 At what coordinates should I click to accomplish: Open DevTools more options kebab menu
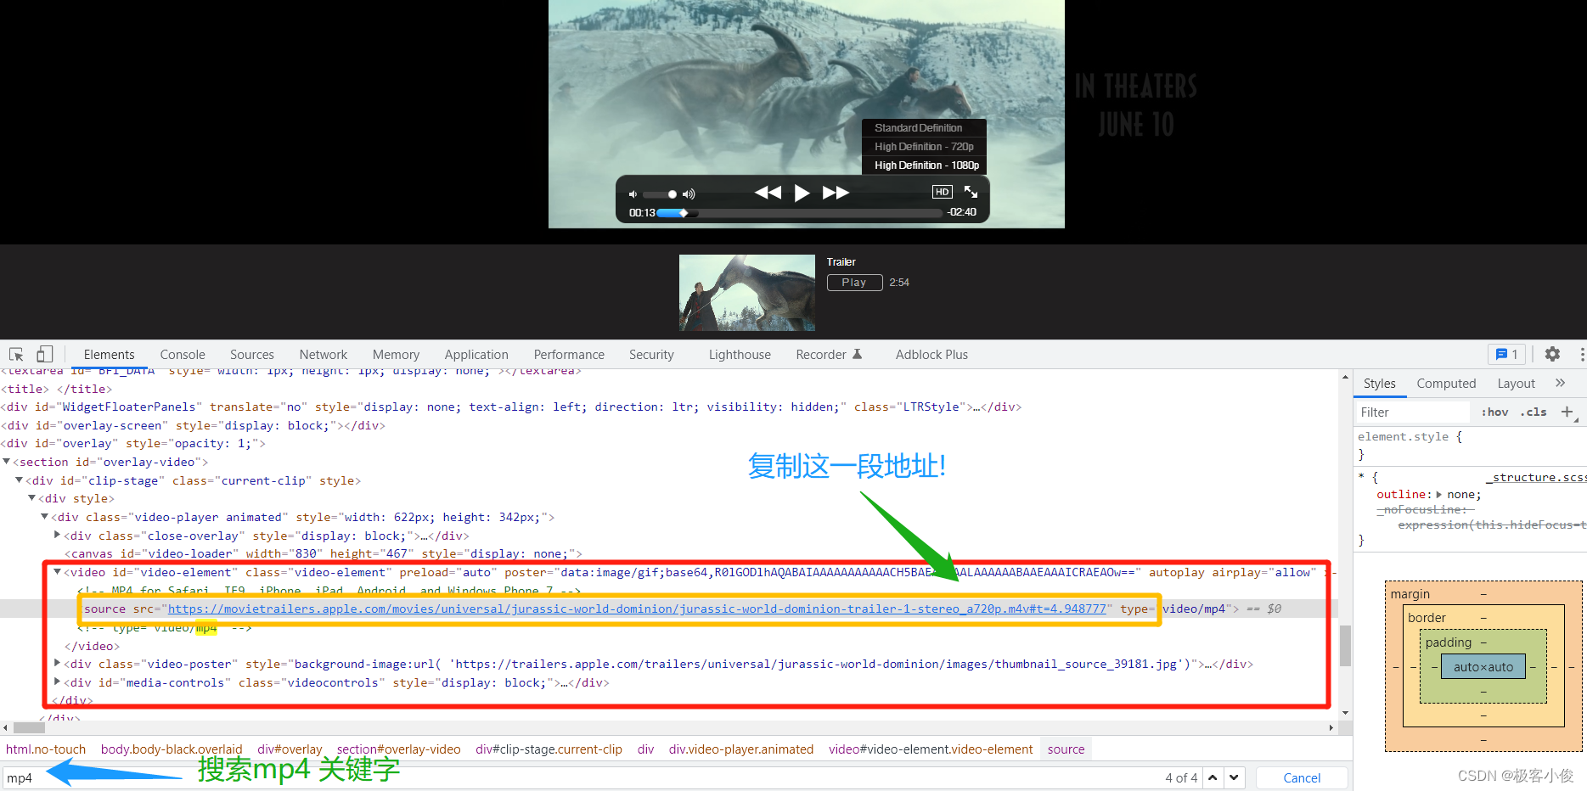click(x=1582, y=354)
